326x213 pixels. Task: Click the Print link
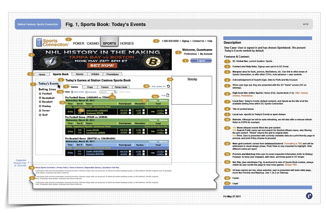163,96
